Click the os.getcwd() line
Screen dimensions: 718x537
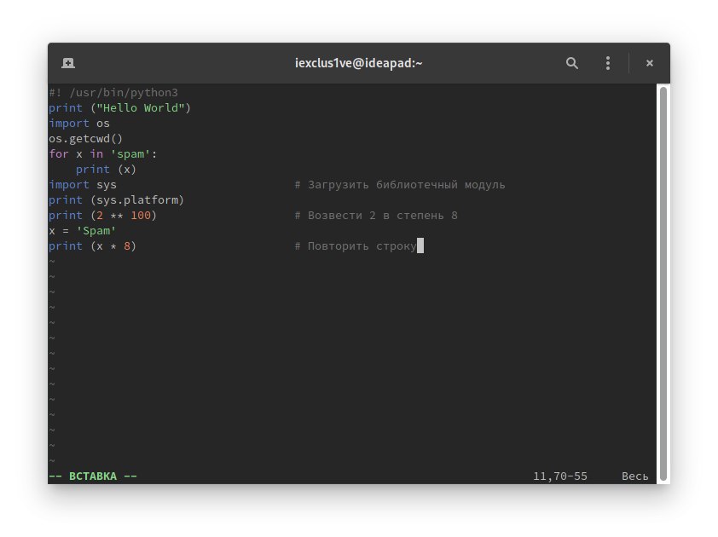point(85,139)
